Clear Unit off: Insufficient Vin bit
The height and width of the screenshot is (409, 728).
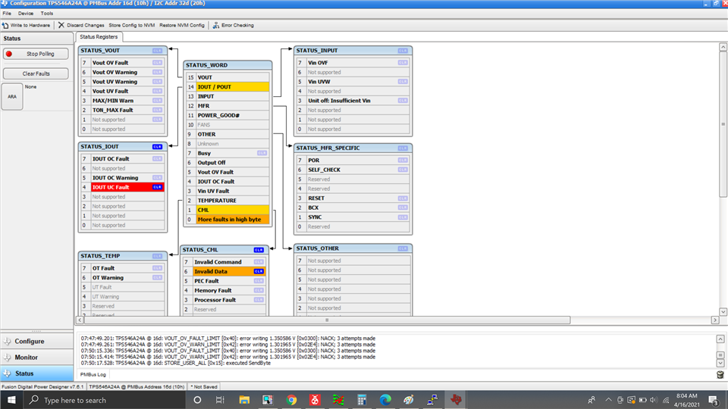(x=403, y=101)
